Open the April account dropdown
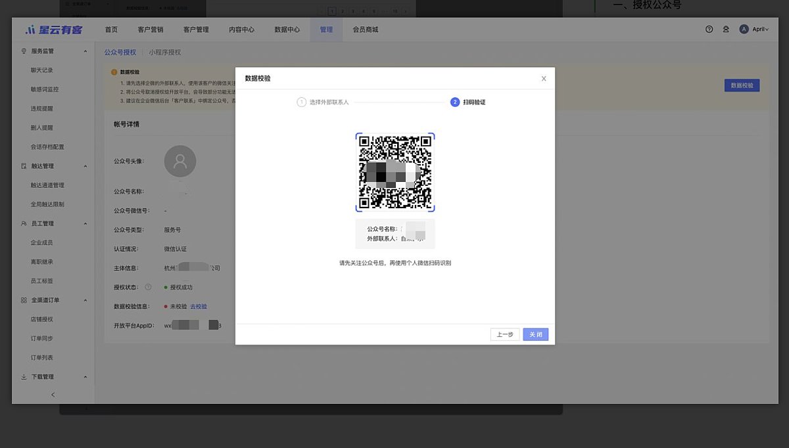The width and height of the screenshot is (789, 448). (x=761, y=30)
